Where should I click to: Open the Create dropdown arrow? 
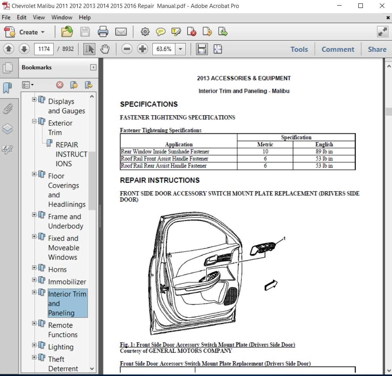pos(43,32)
